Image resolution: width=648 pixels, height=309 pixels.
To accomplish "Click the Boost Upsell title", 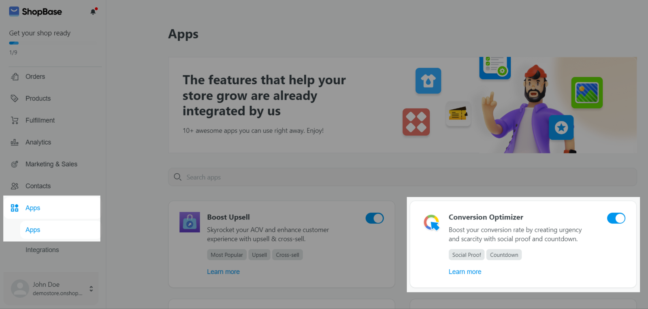I will tap(228, 217).
